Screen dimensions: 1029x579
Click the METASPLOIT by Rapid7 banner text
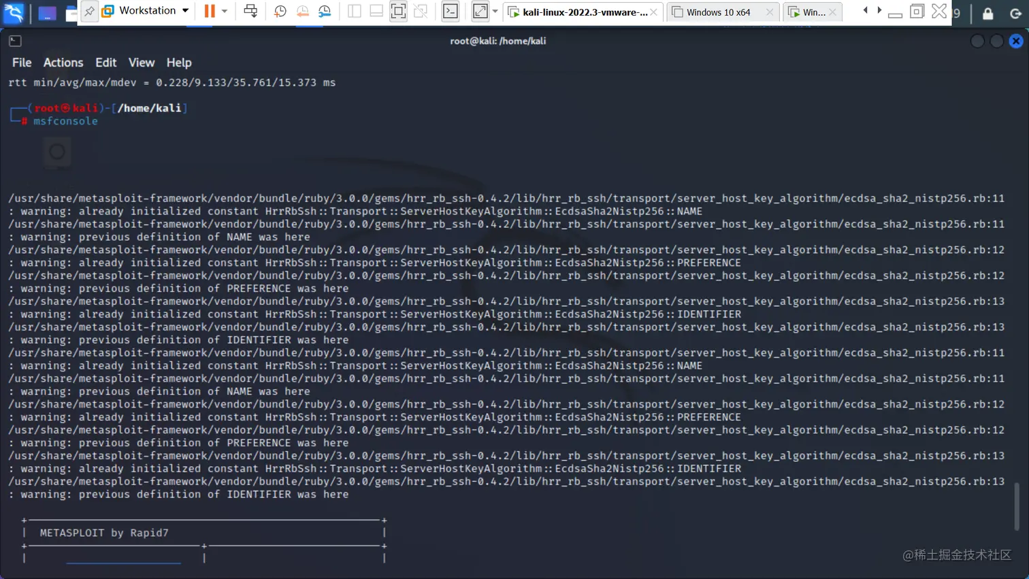pos(104,533)
